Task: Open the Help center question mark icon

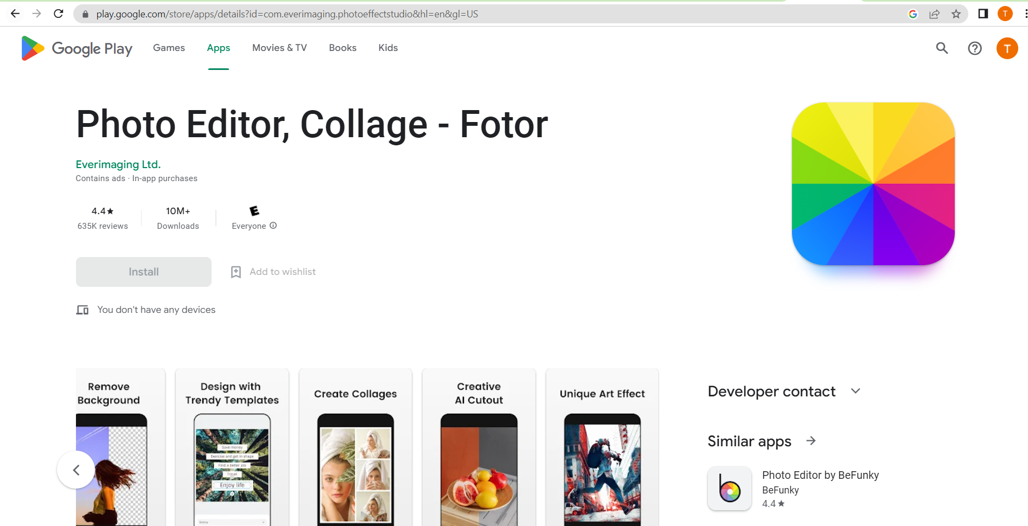Action: pyautogui.click(x=975, y=48)
